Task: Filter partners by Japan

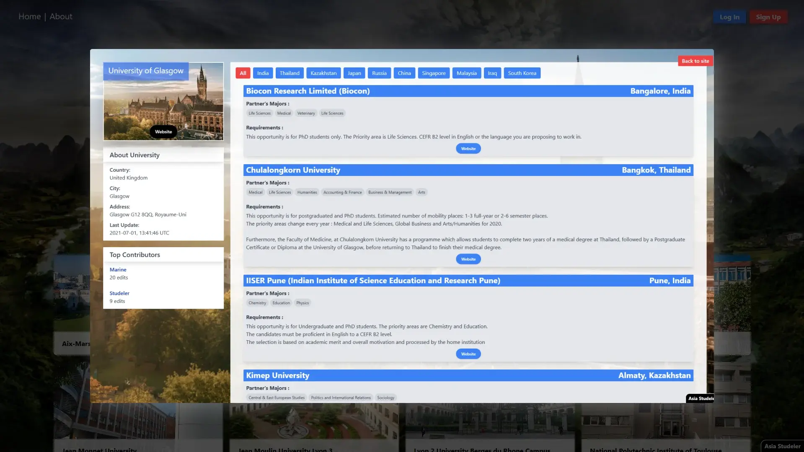Action: 354,73
